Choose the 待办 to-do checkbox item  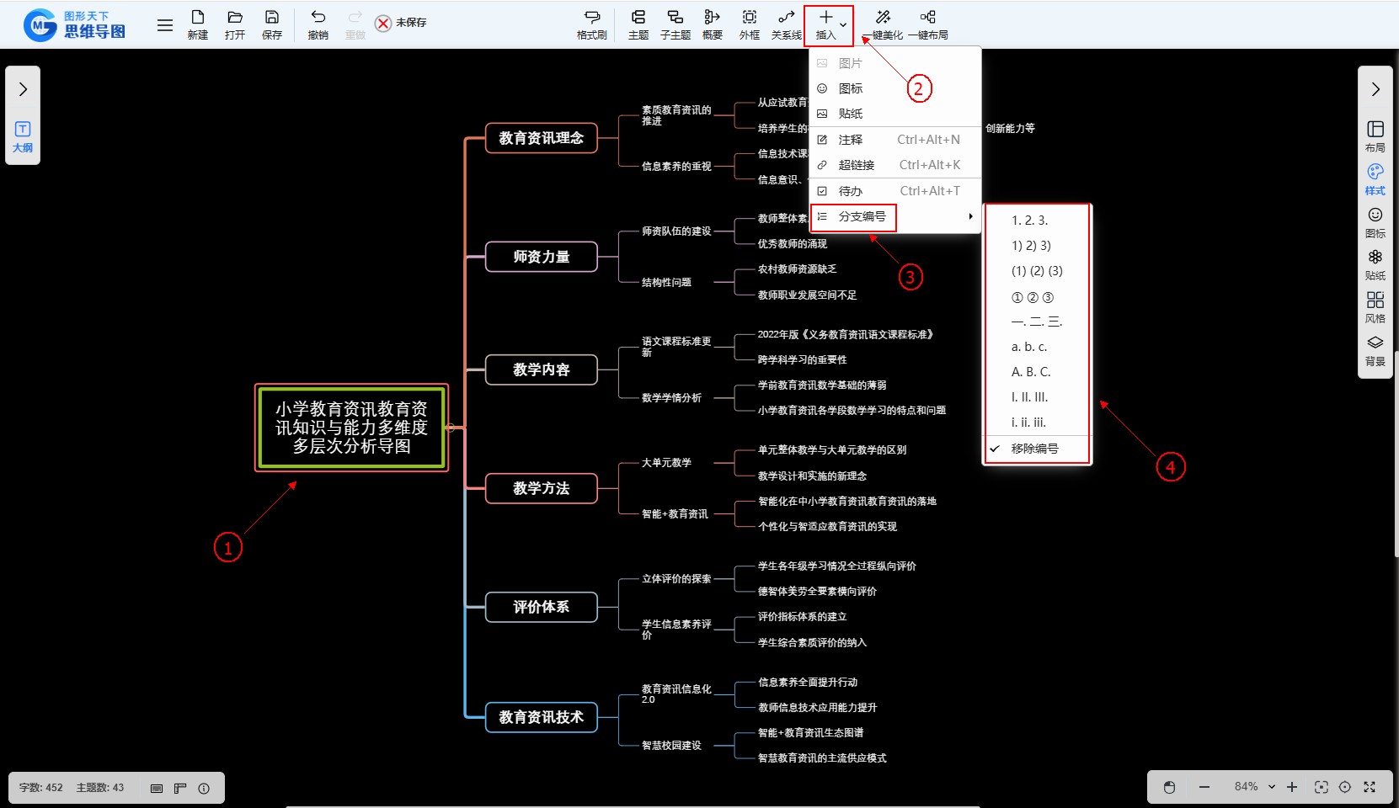click(x=851, y=191)
